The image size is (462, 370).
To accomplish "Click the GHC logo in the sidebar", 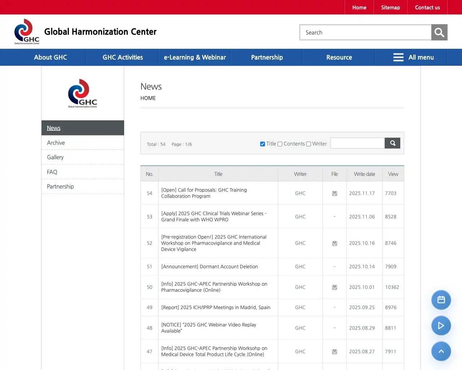I will pyautogui.click(x=83, y=93).
